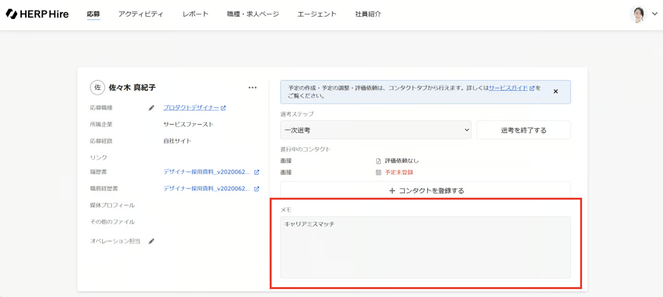Click the document icon beside 評価依頼なし
663x297 pixels.
tap(378, 161)
